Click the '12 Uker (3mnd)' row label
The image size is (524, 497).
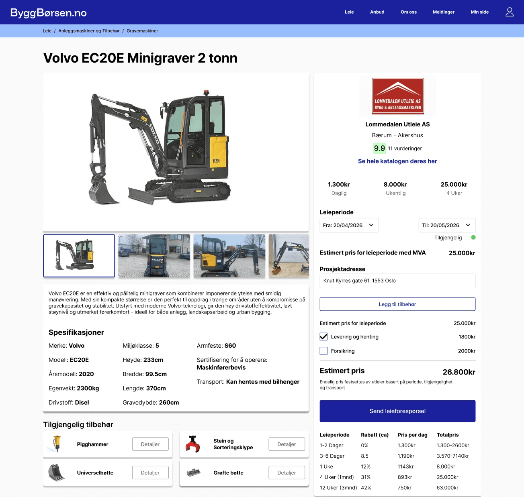click(338, 488)
